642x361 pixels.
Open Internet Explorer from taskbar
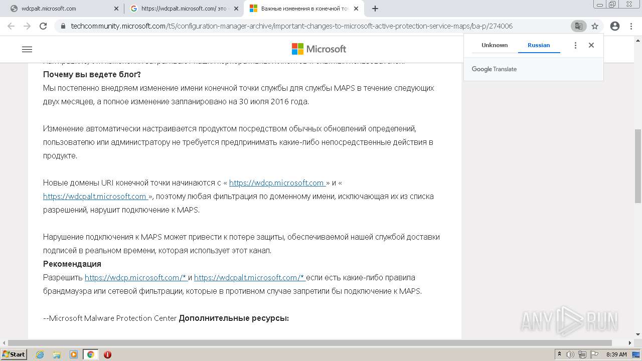[x=40, y=354]
